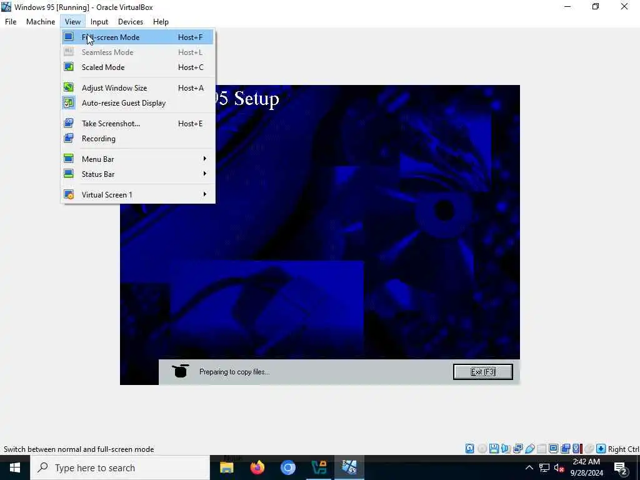Expand the Virtual Screen 1 submenu
The height and width of the screenshot is (480, 640).
click(137, 194)
